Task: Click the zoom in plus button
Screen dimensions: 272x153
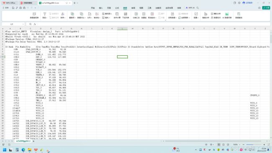Action: [264, 145]
